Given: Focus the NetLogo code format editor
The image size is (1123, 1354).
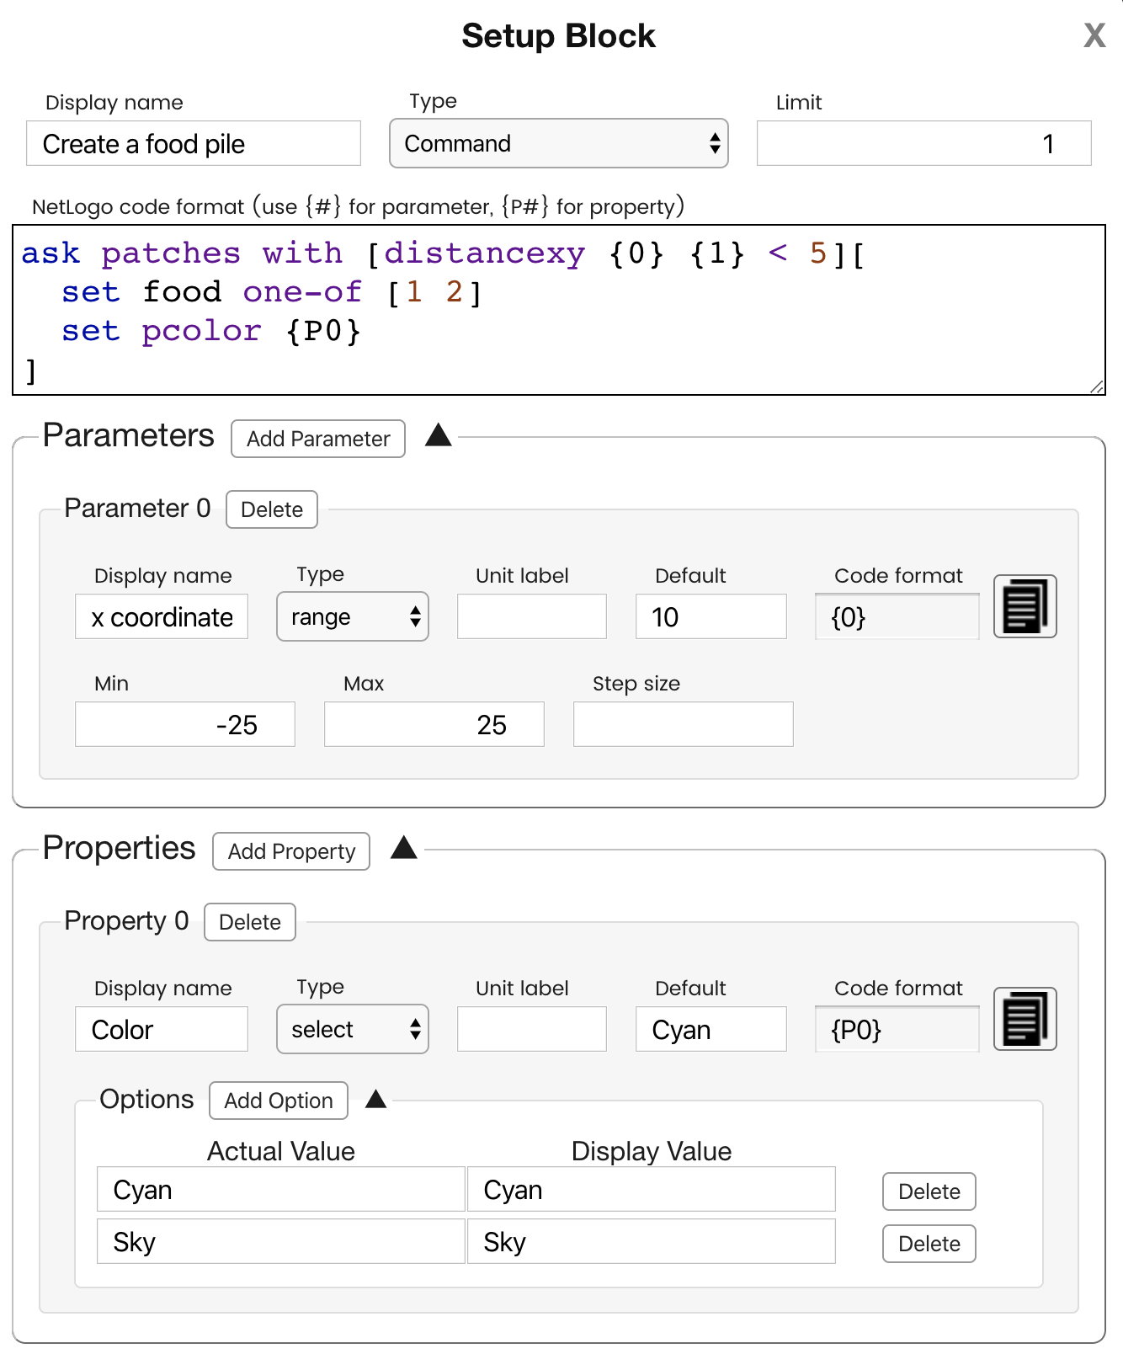Looking at the screenshot, I should (x=559, y=310).
